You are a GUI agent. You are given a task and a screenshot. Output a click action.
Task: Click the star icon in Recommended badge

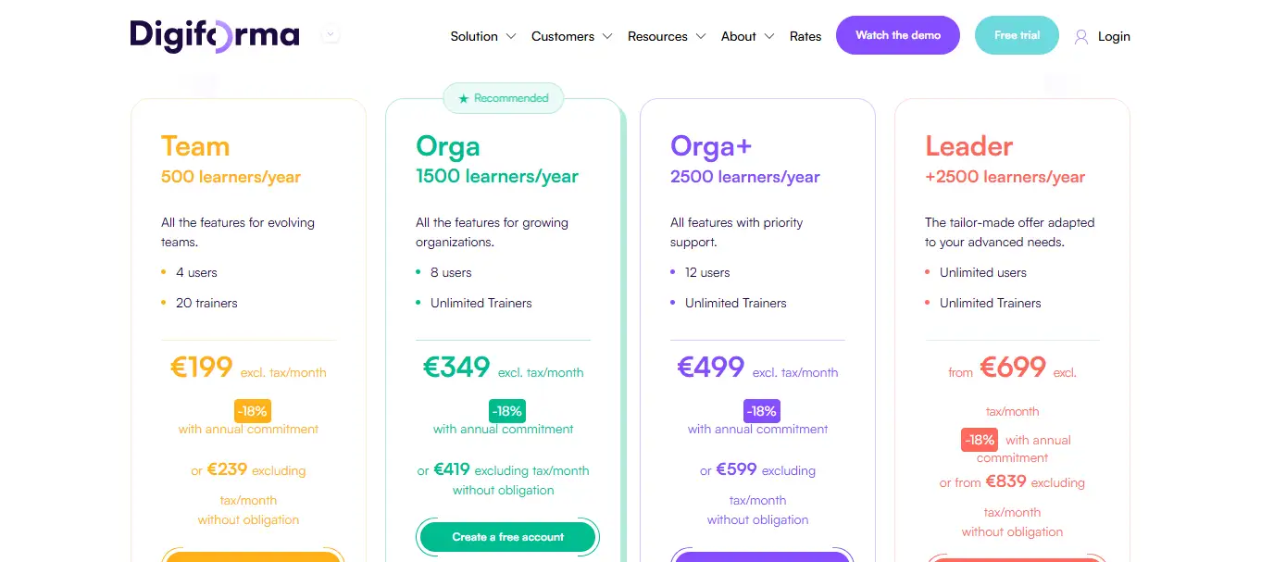coord(464,98)
